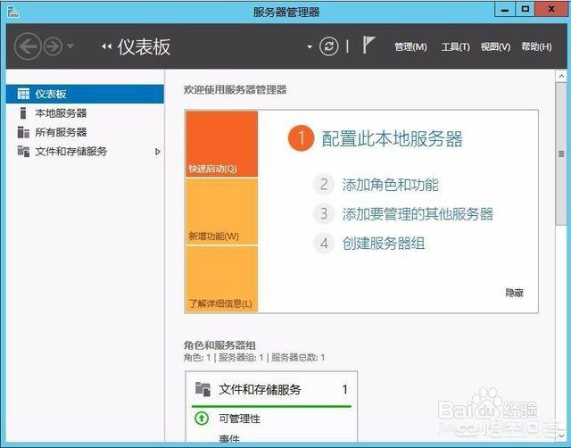Click the back navigation arrow
Screen dimensions: 571x448
click(x=28, y=46)
